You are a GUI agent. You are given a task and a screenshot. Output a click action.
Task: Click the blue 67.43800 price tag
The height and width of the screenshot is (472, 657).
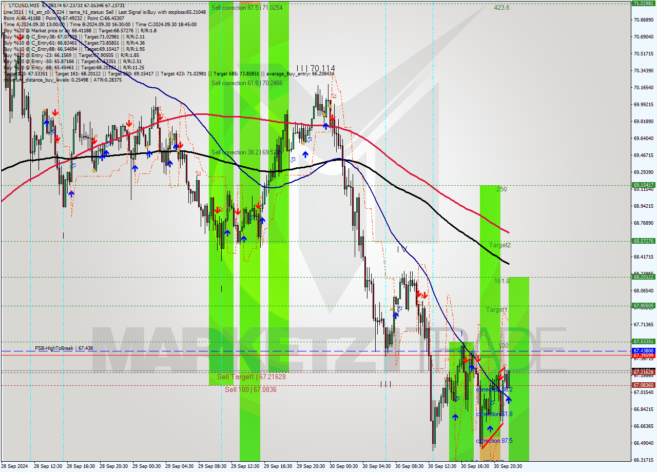coord(643,350)
